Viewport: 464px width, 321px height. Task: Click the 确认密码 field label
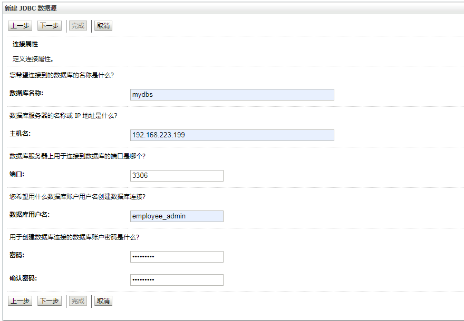coord(23,278)
